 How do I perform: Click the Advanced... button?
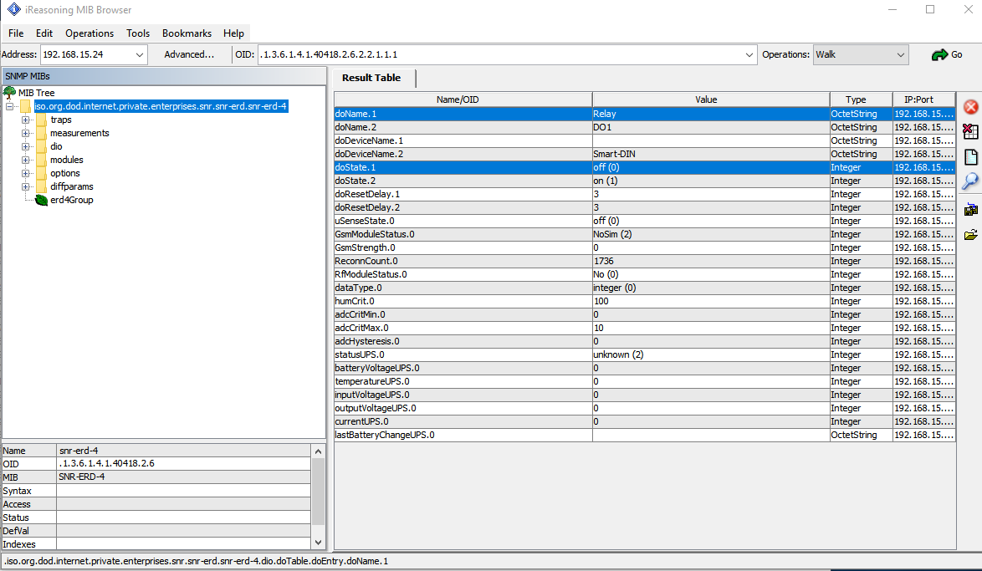[x=189, y=54]
